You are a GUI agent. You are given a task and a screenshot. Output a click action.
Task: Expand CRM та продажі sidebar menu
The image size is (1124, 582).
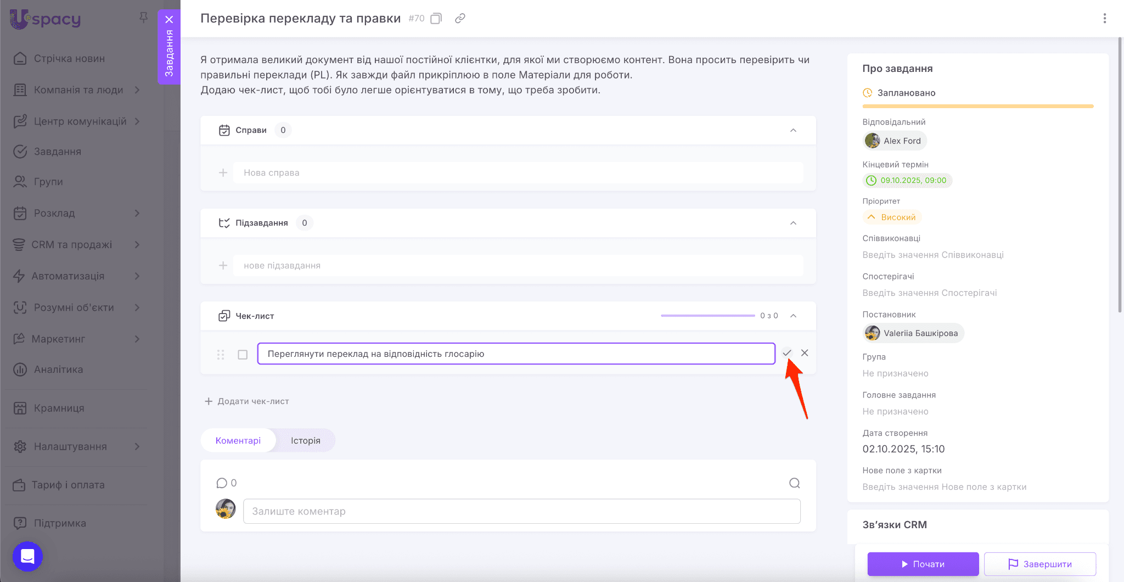coord(137,245)
